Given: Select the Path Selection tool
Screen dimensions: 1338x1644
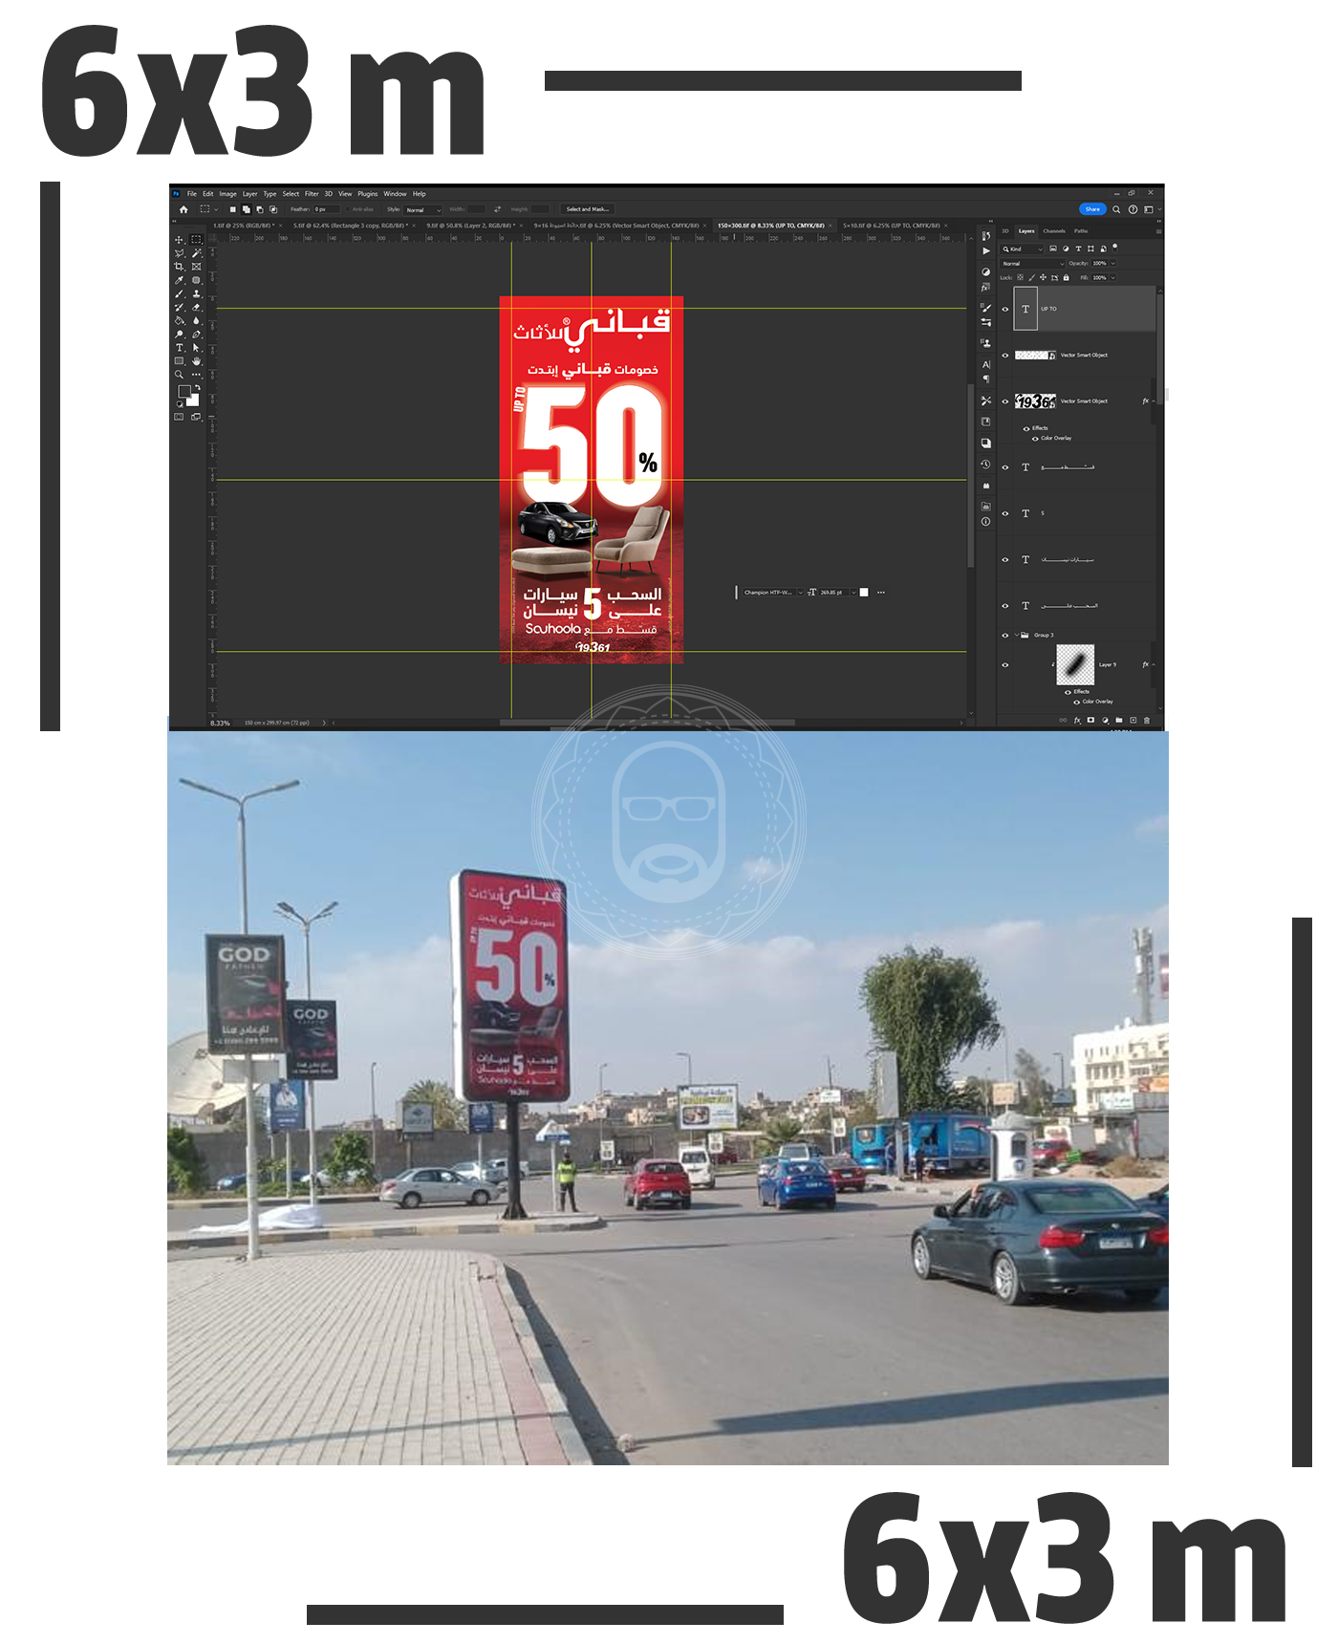Looking at the screenshot, I should click(x=196, y=347).
